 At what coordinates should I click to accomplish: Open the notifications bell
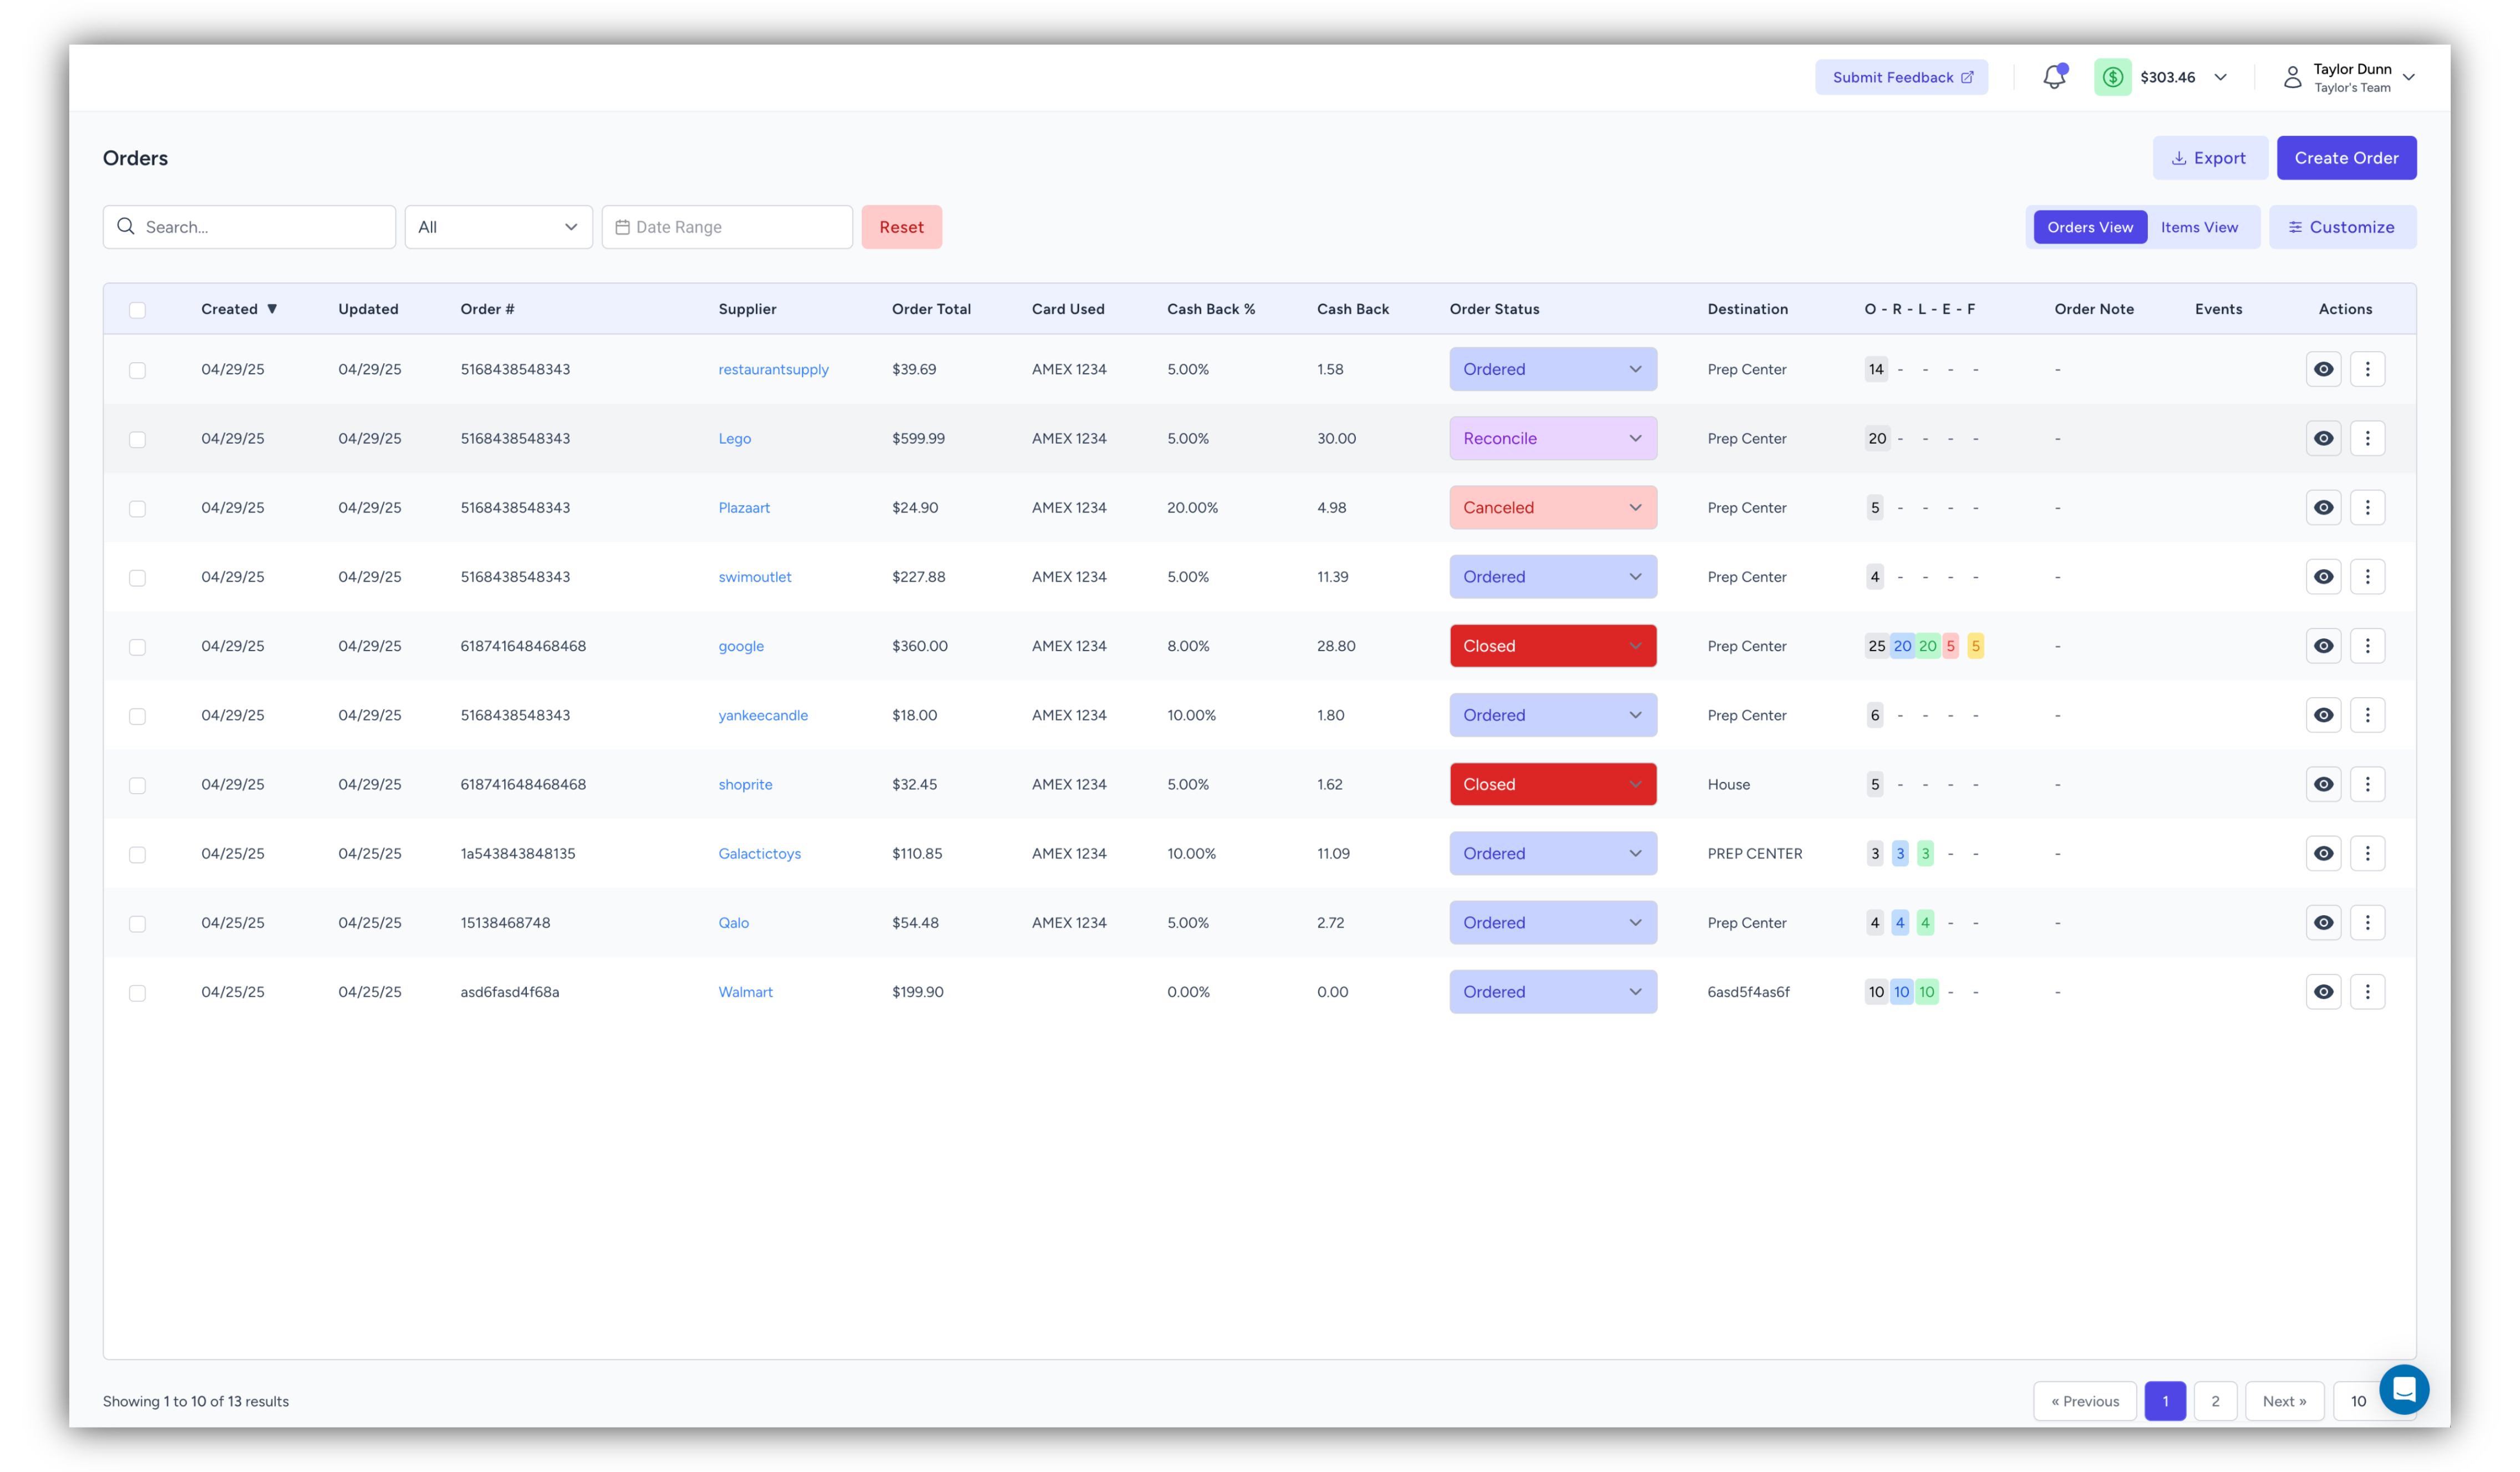click(x=2054, y=76)
